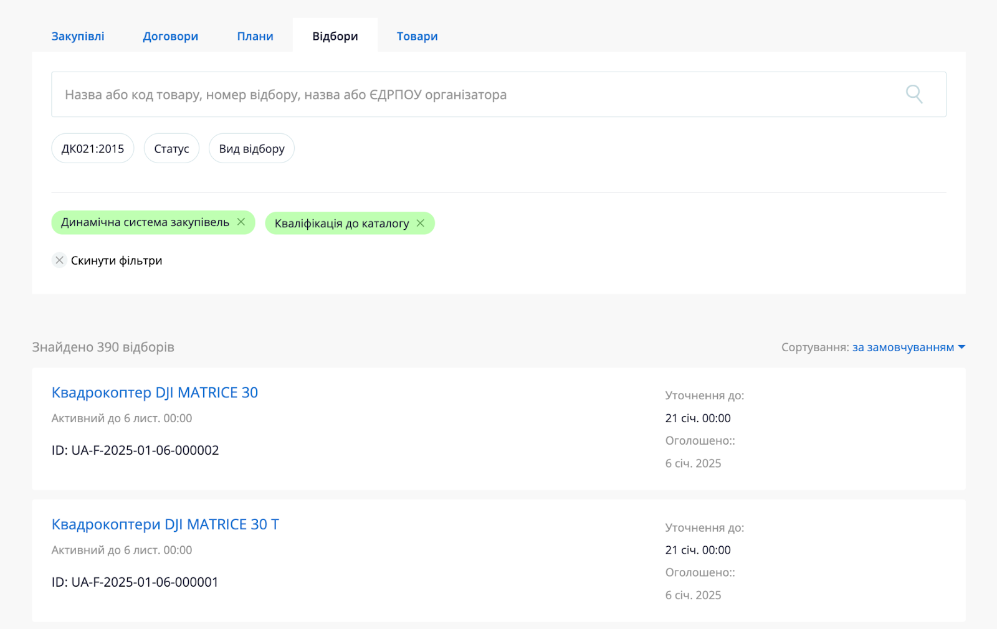Open the Договори tab
The height and width of the screenshot is (629, 997).
click(170, 36)
